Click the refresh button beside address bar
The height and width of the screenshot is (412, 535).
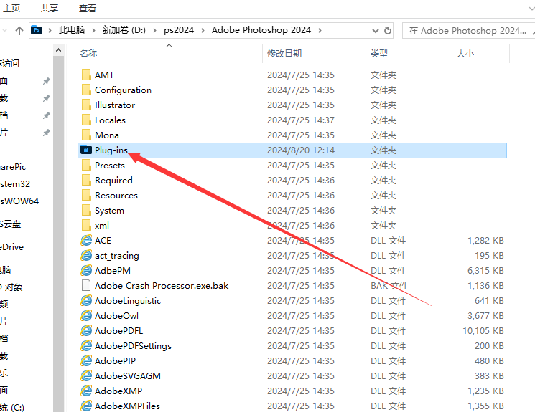pyautogui.click(x=388, y=30)
